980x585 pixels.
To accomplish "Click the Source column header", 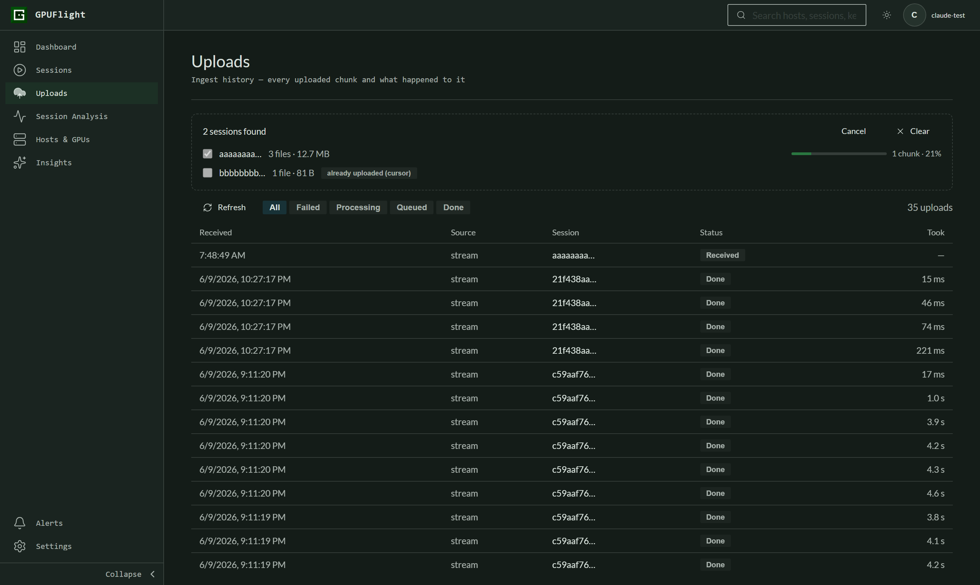I will 463,233.
